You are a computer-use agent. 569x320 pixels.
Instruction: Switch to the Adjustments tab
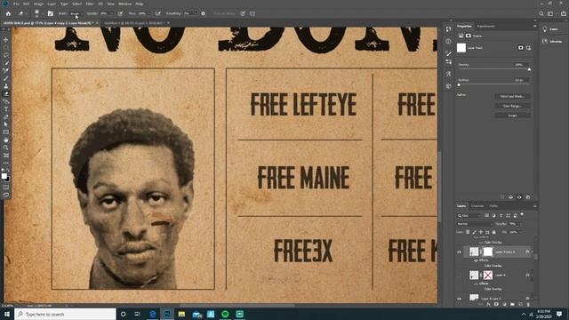point(486,26)
